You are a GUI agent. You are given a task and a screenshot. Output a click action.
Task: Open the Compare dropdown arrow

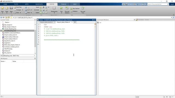pos(23,10)
